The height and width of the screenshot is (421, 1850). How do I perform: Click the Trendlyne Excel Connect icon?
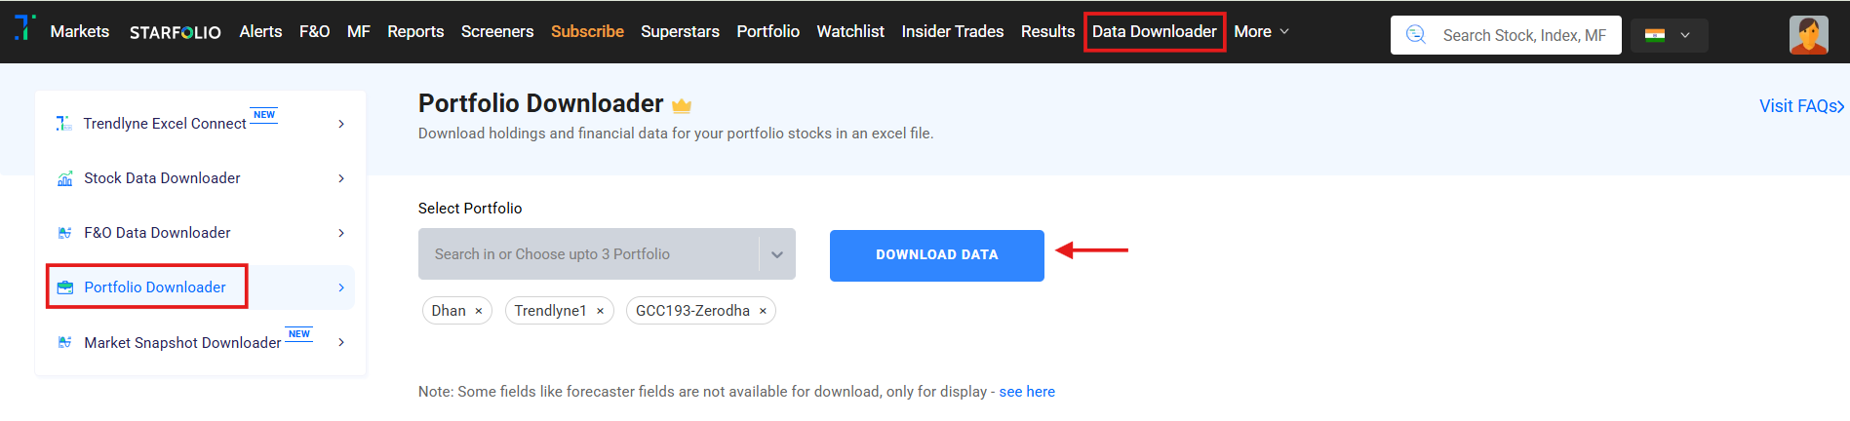64,124
